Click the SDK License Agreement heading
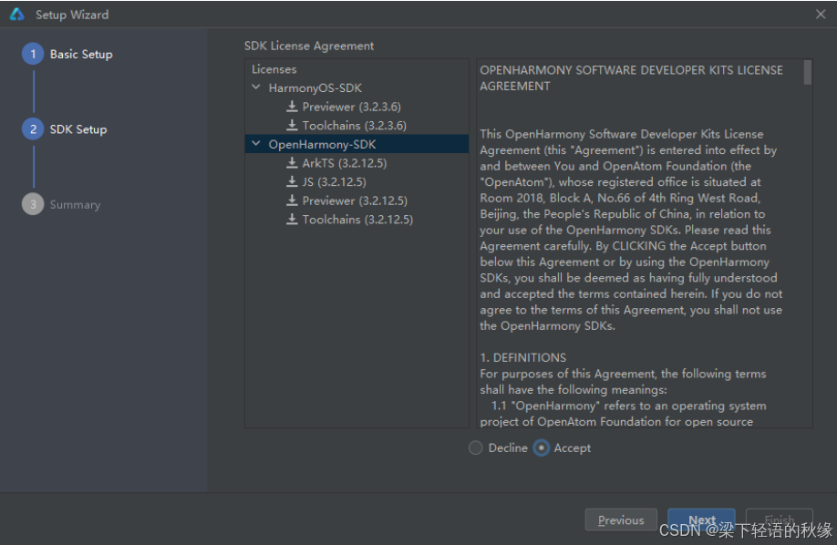Screen dimensions: 837x545 tap(309, 46)
